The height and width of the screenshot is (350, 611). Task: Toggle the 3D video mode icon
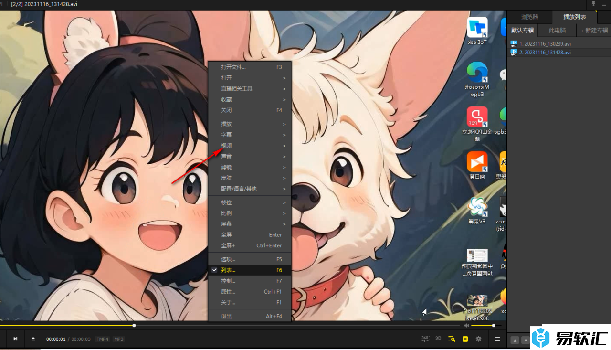[438, 339]
